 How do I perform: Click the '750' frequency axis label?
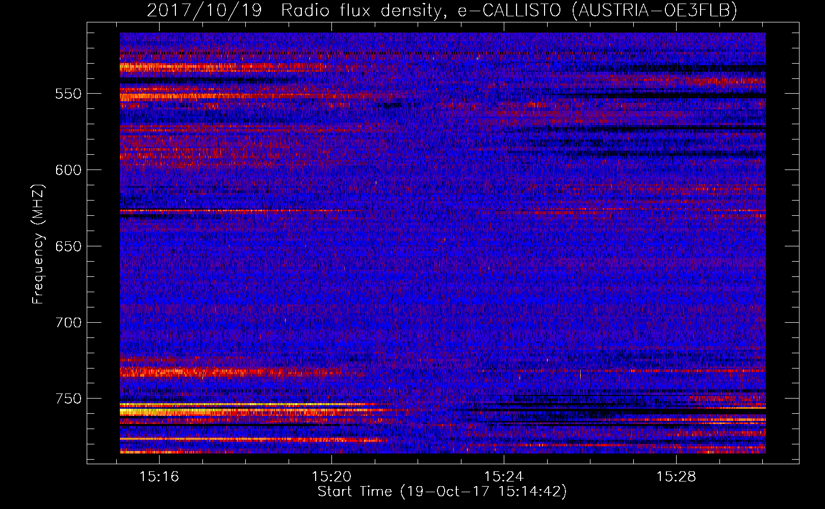(68, 399)
